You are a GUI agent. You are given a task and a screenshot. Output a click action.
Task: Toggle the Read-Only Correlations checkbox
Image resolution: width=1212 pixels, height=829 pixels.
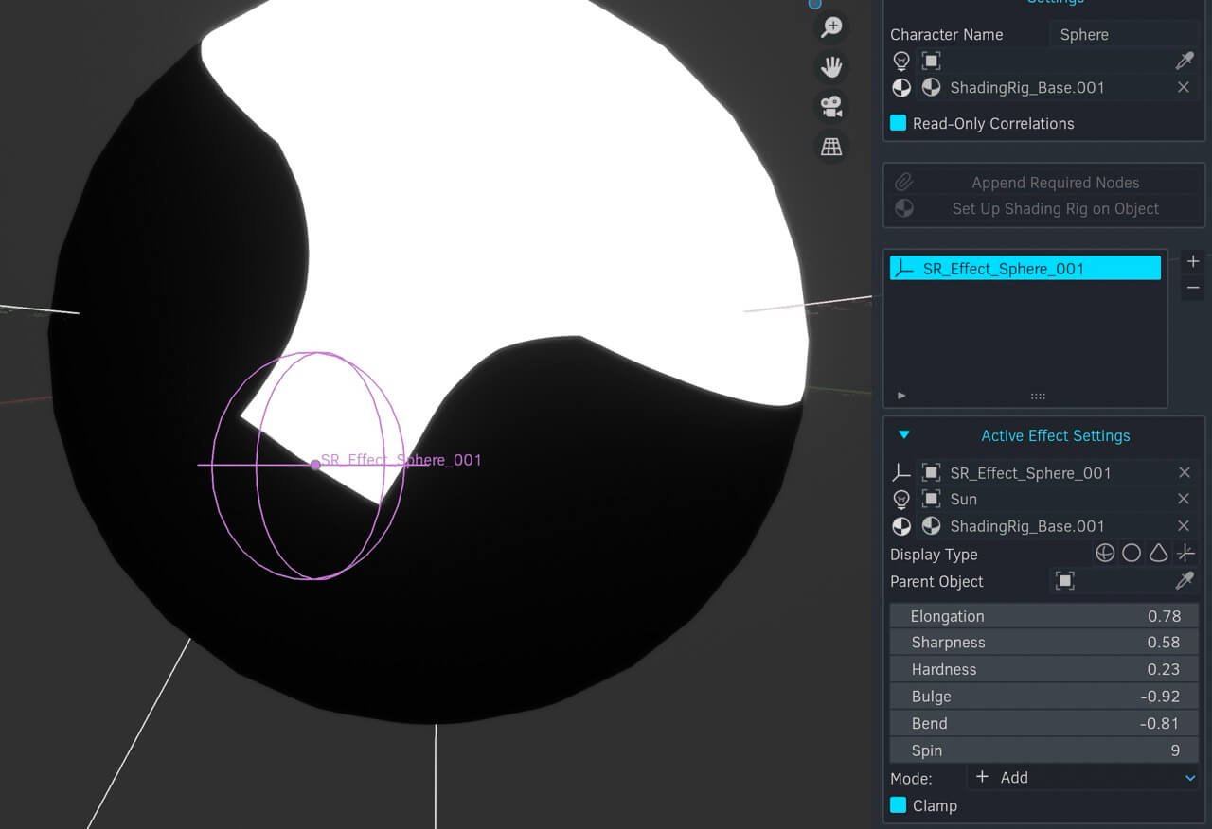pos(899,123)
